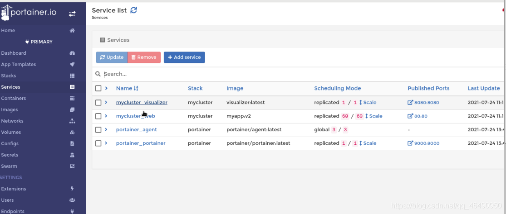Click Add service button
The height and width of the screenshot is (214, 506).
[184, 57]
